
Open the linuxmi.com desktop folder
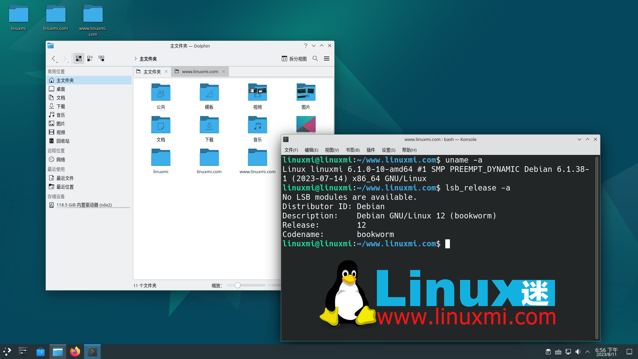(55, 18)
